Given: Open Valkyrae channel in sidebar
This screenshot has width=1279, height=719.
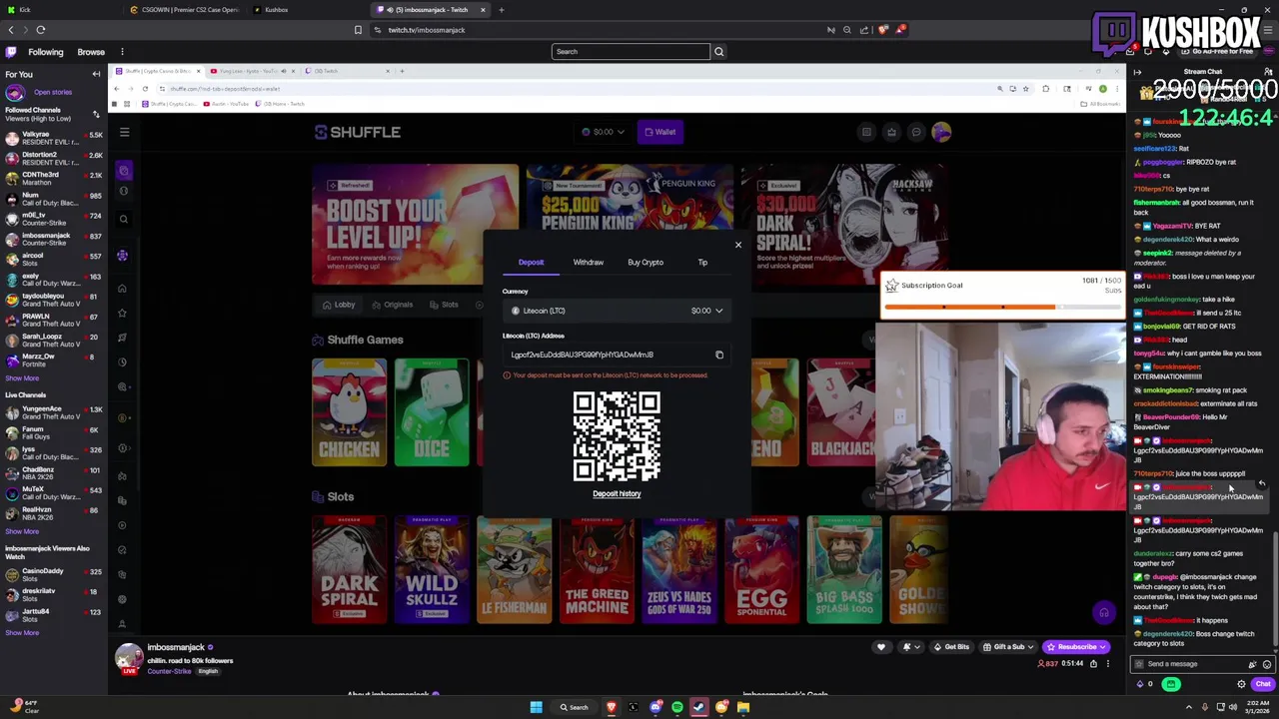Looking at the screenshot, I should (54, 138).
